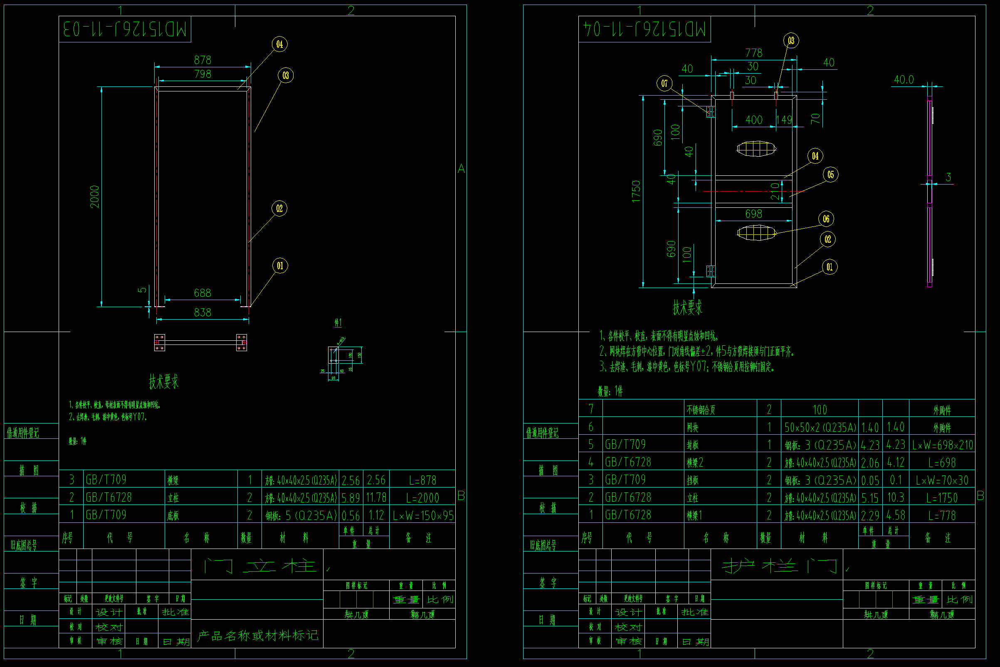Select the 2000 height dimension text
1000x667 pixels.
pos(94,197)
